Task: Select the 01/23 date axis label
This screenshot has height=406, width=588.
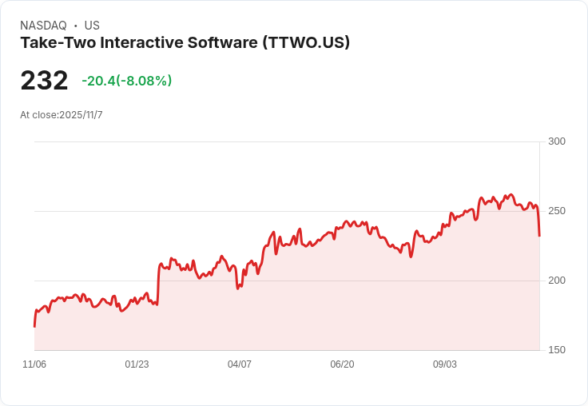Action: pyautogui.click(x=137, y=364)
